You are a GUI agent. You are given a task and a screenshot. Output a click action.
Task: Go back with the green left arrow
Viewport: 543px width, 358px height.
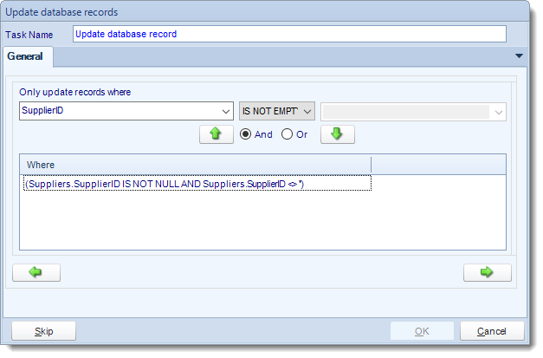tap(36, 275)
